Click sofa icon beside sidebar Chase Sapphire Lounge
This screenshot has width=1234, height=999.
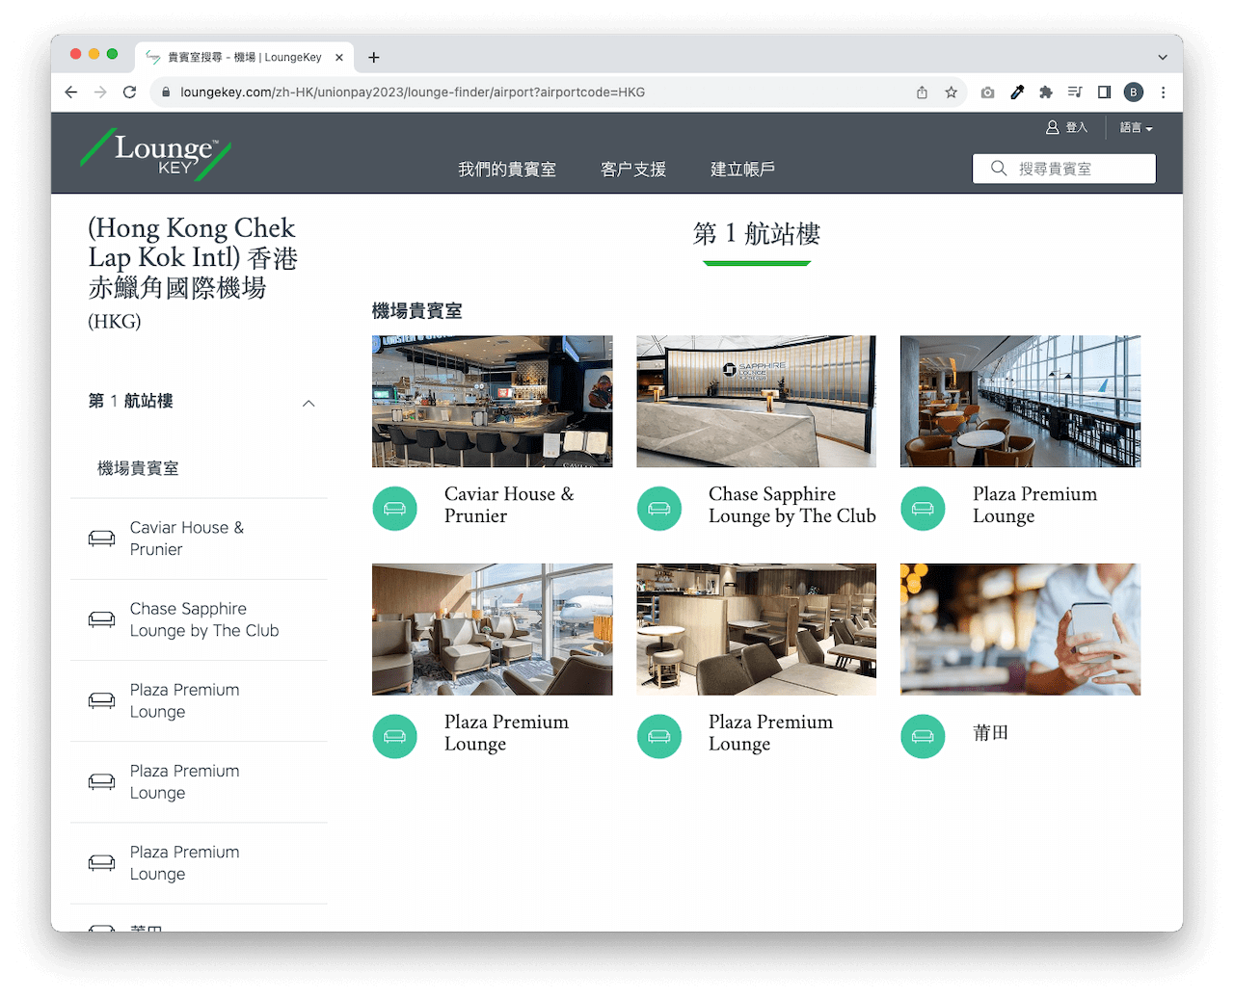pos(101,619)
